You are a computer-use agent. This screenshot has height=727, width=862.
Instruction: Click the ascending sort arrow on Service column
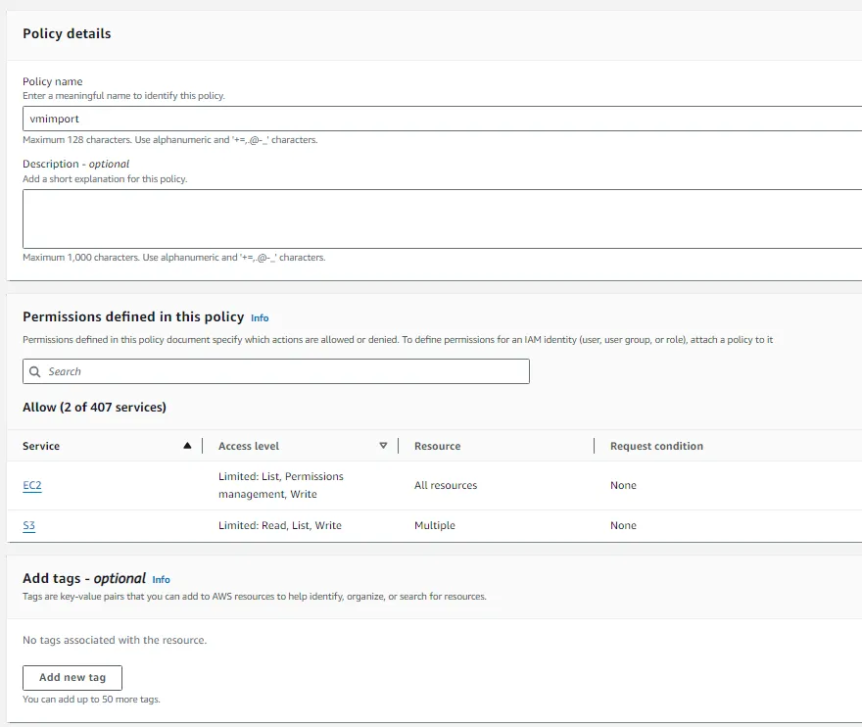pyautogui.click(x=187, y=446)
